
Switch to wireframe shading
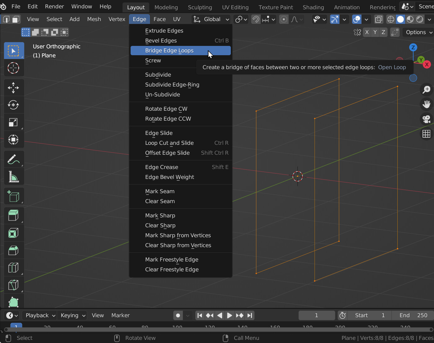click(391, 19)
